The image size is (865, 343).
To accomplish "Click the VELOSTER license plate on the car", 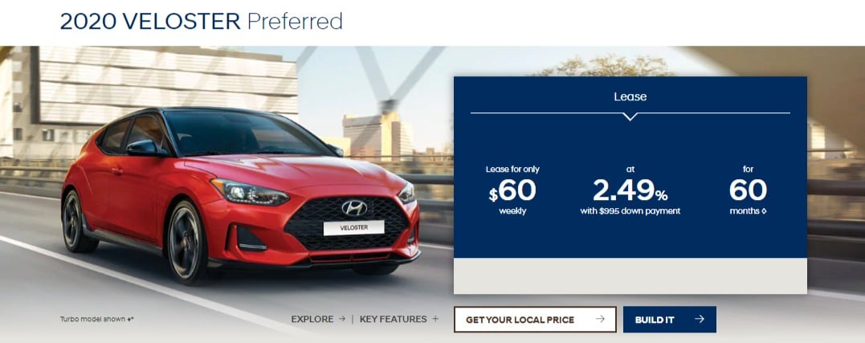I will click(x=353, y=228).
